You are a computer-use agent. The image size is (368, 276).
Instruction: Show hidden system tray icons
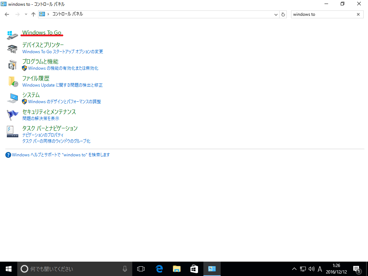click(294, 269)
